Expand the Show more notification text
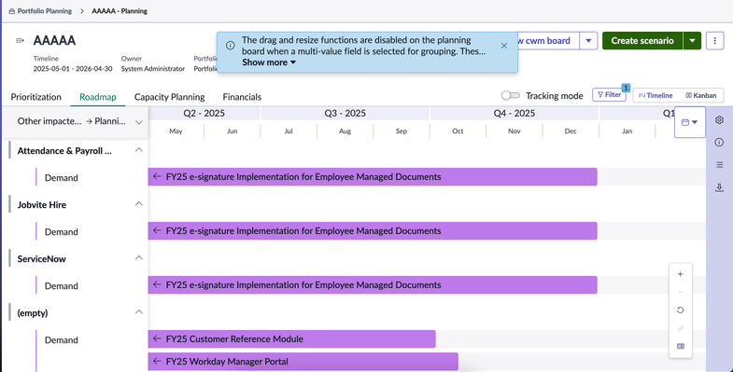The height and width of the screenshot is (372, 733). click(x=269, y=62)
